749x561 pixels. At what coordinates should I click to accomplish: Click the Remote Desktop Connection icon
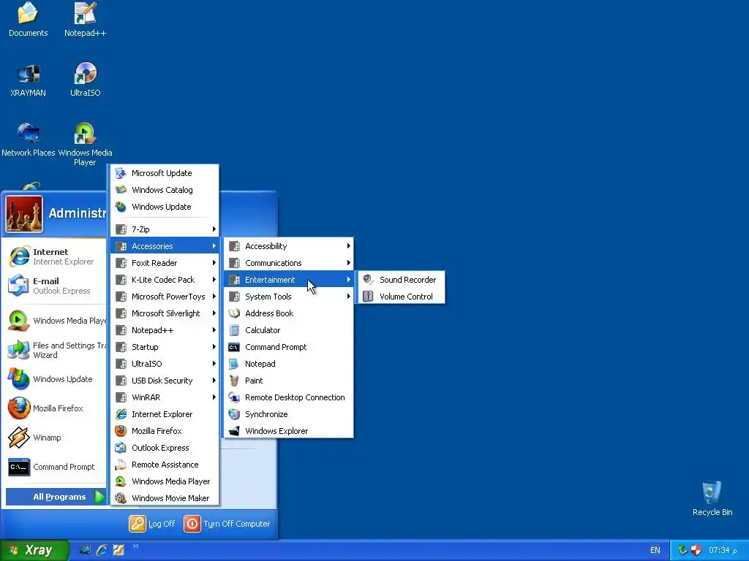(x=234, y=397)
